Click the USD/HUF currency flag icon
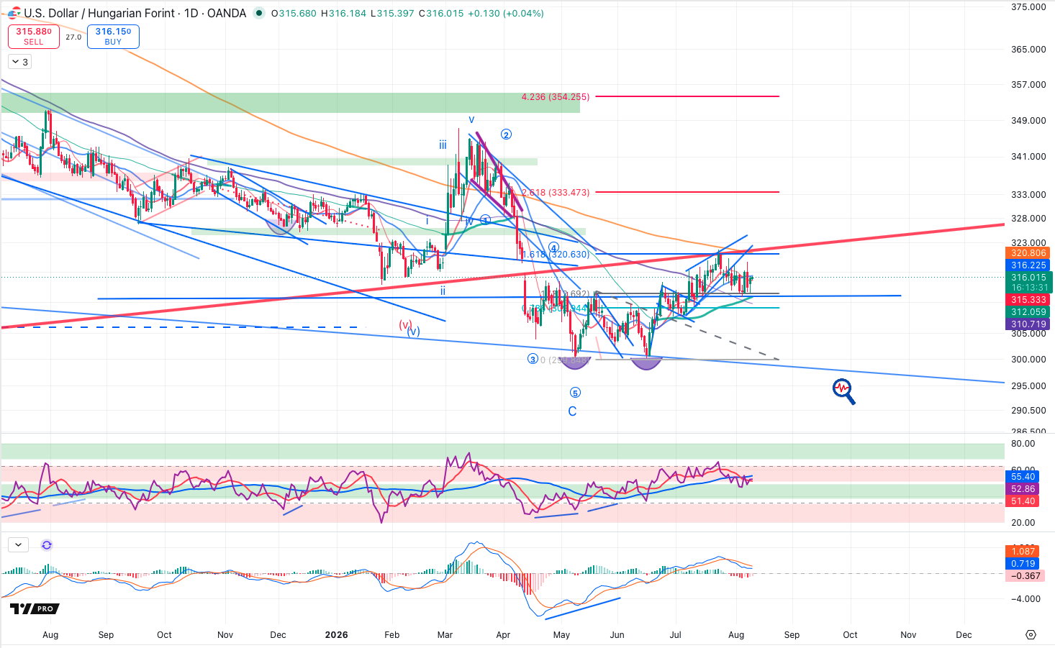The height and width of the screenshot is (648, 1055). pyautogui.click(x=14, y=12)
